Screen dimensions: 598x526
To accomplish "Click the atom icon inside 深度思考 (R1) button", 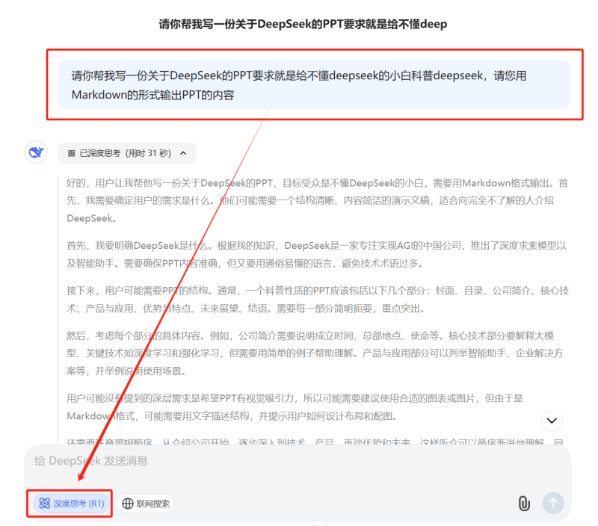I will coord(43,504).
